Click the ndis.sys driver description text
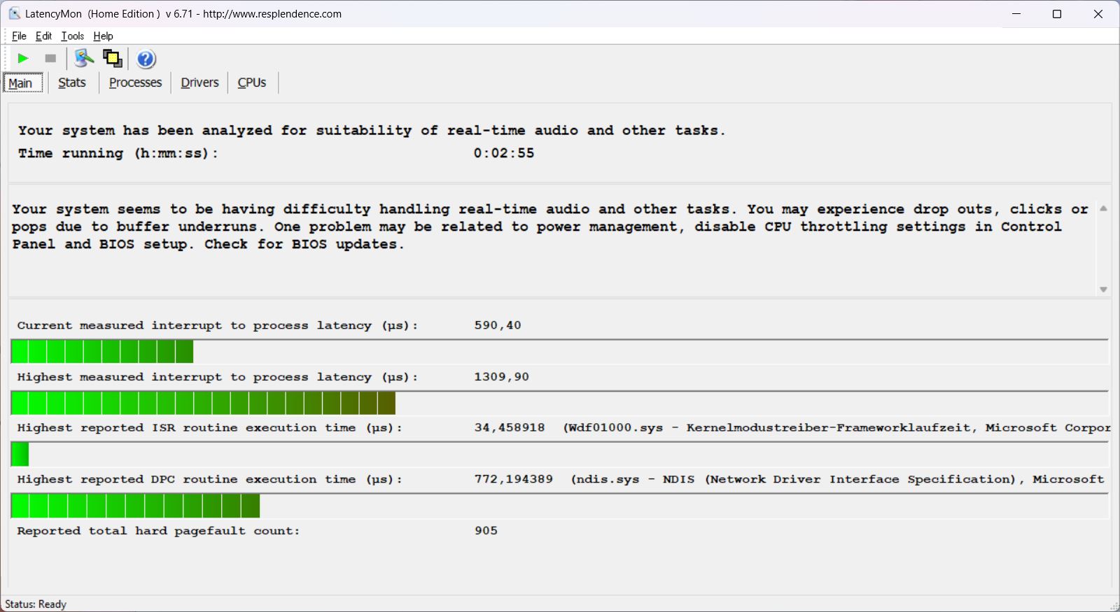Image resolution: width=1120 pixels, height=612 pixels. pyautogui.click(x=837, y=479)
